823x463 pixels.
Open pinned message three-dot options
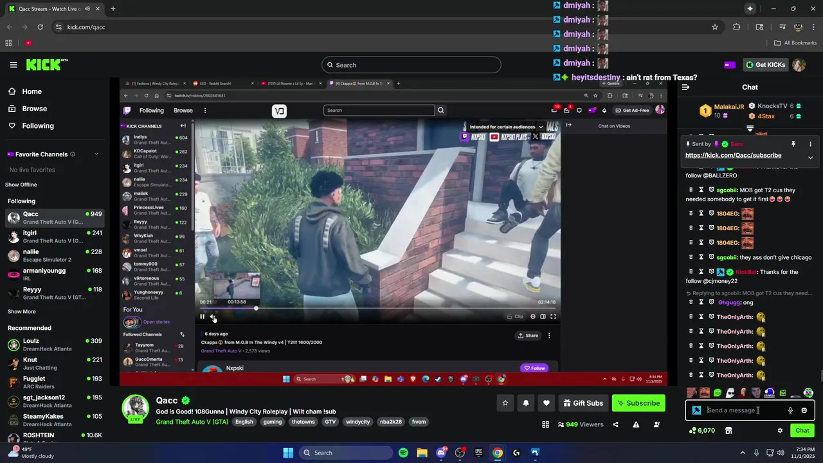click(810, 144)
